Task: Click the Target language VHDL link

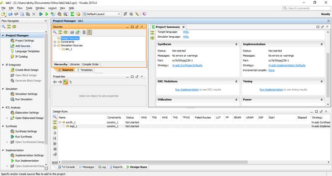Action: 186,32
